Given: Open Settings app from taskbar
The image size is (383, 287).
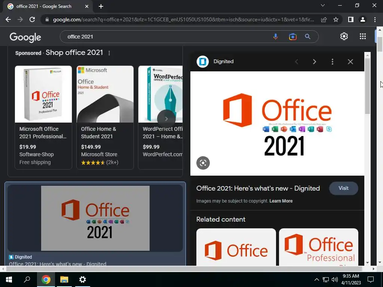Looking at the screenshot, I should pos(83,280).
